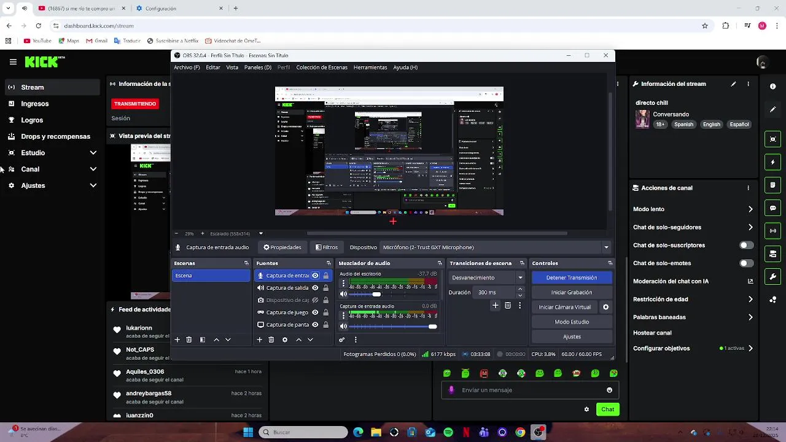
Task: Toggle Chat de solo-suscriptores switch
Action: [746, 245]
